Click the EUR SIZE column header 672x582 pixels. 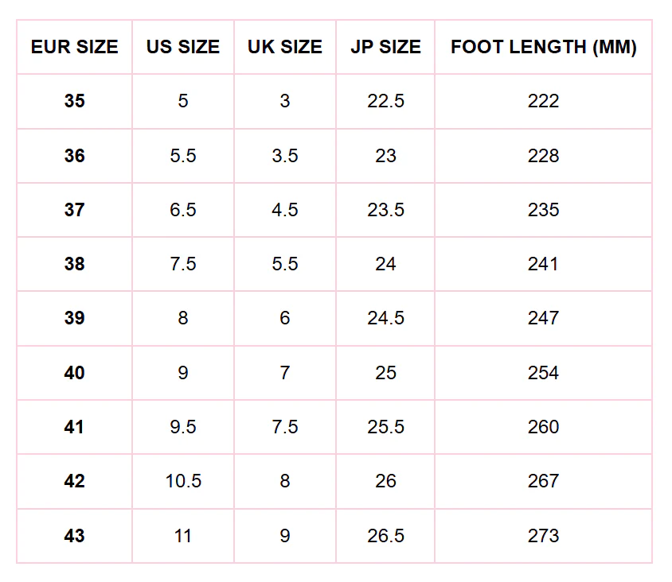coord(75,47)
